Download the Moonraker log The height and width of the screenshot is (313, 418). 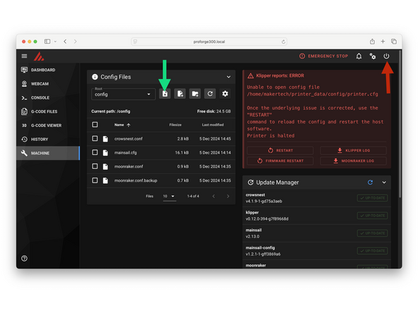[353, 161]
